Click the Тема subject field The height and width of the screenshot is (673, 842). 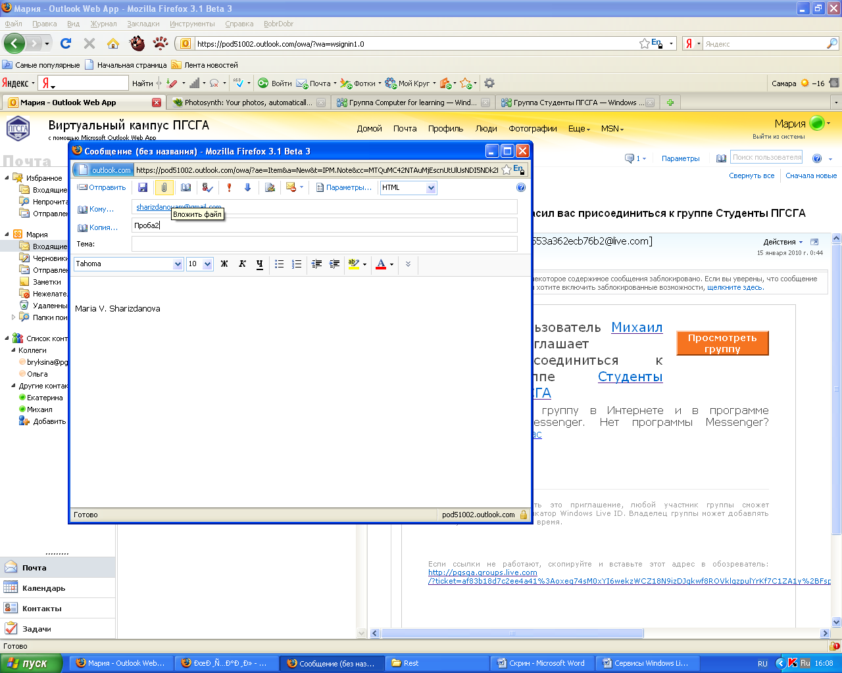tap(324, 244)
